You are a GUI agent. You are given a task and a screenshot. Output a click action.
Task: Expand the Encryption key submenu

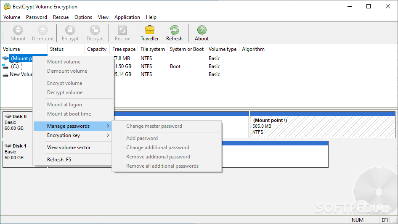pos(73,135)
